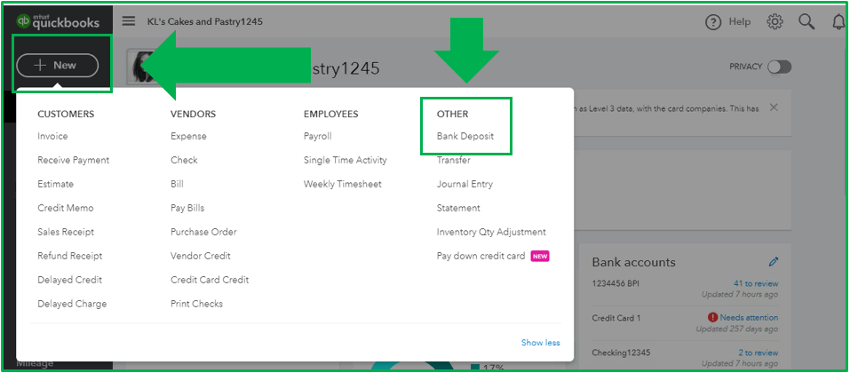Toggle the PRIVACY switch

point(779,67)
